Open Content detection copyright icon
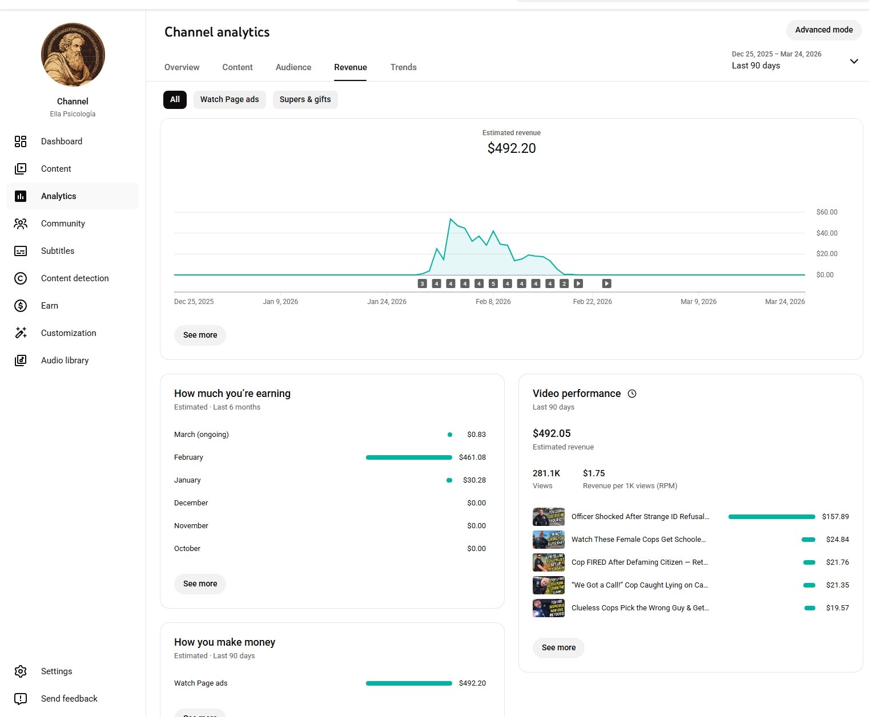Image resolution: width=869 pixels, height=717 pixels. [21, 278]
